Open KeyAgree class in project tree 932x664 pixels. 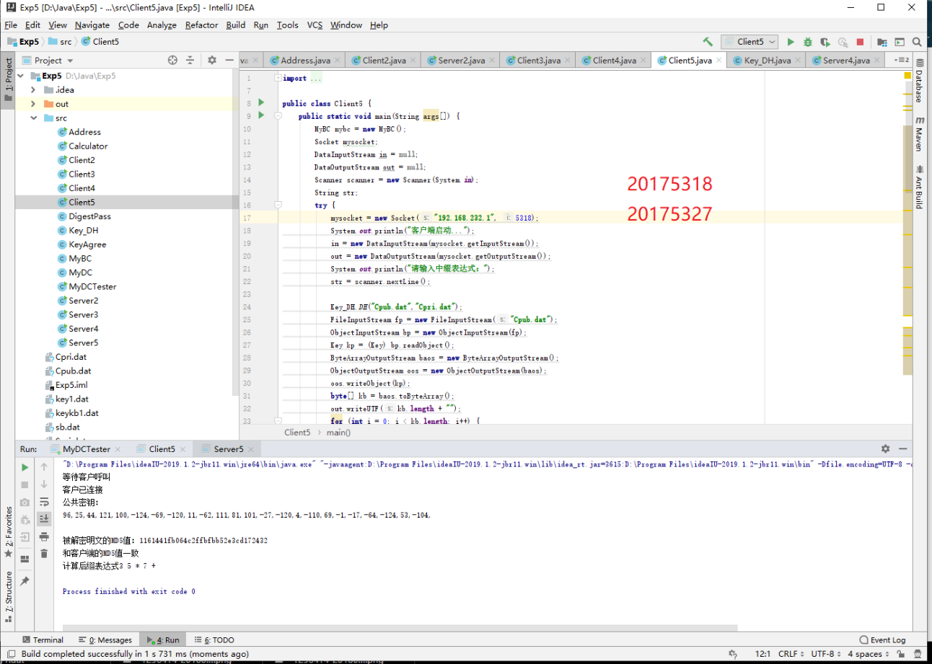(x=87, y=244)
